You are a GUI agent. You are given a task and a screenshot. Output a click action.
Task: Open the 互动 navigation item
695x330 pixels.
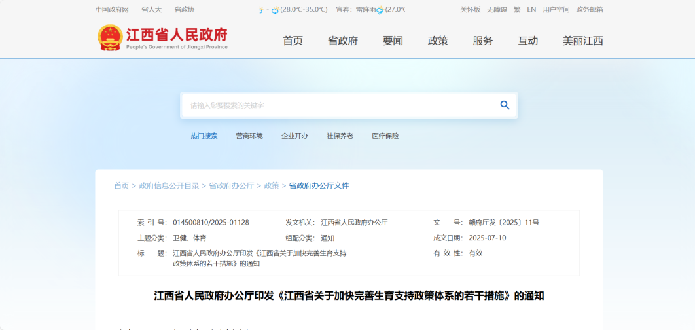pyautogui.click(x=527, y=41)
